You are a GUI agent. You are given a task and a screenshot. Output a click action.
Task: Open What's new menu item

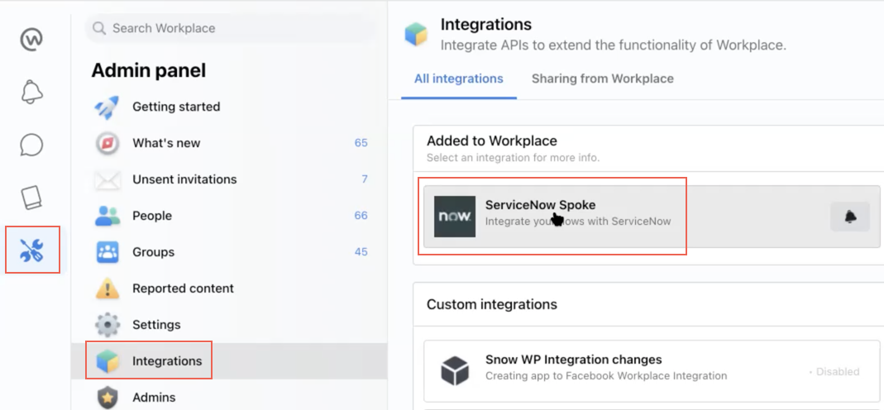[229, 143]
